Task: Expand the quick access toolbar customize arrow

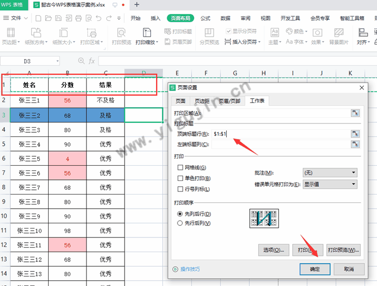Action: (119, 18)
